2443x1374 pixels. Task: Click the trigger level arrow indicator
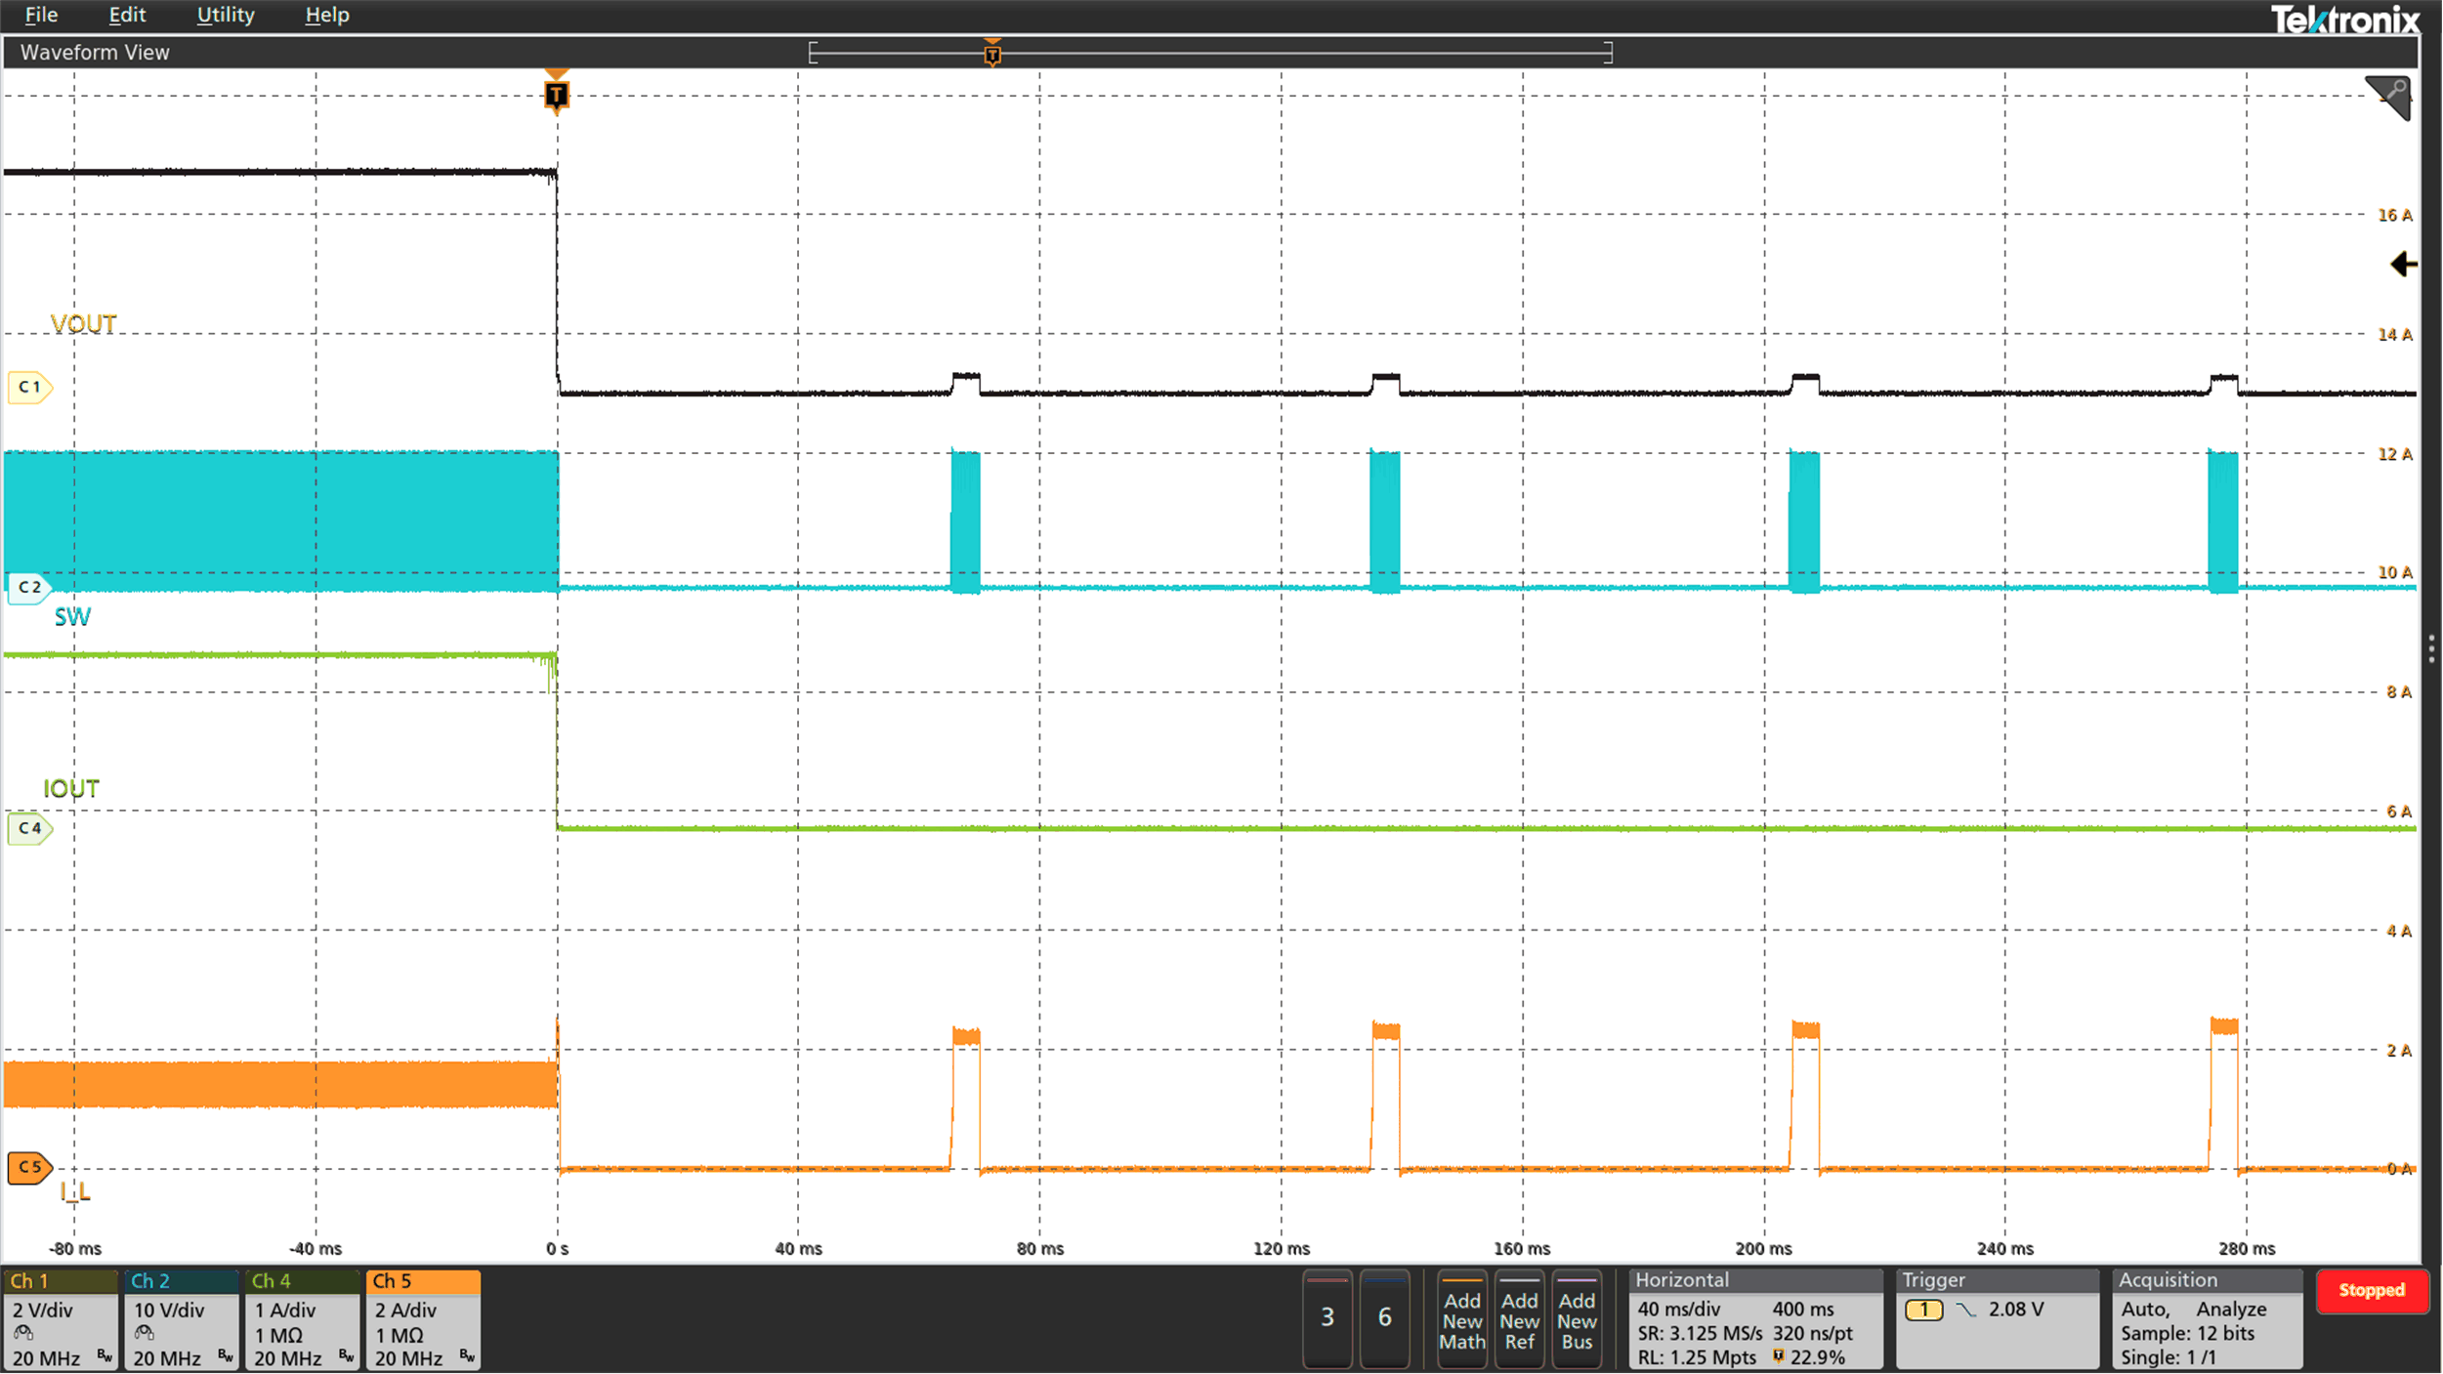2404,265
